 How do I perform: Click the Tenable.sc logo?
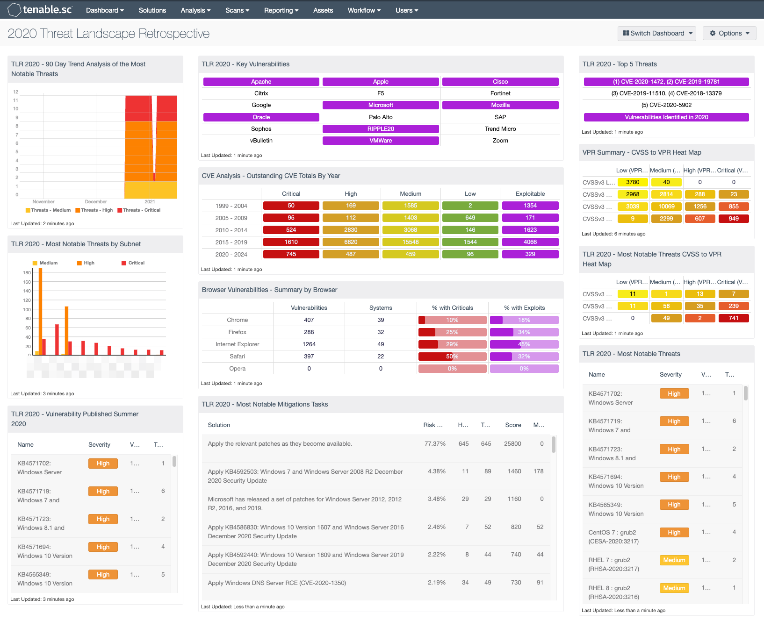[x=40, y=9]
